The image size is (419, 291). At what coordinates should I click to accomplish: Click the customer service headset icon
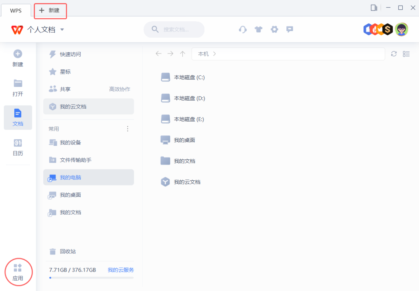coord(243,29)
